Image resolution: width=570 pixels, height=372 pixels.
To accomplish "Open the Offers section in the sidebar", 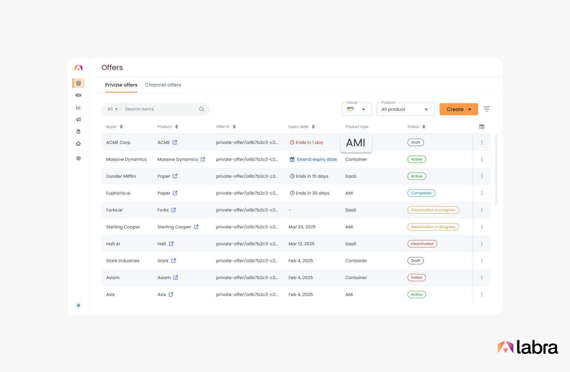I will click(x=78, y=83).
